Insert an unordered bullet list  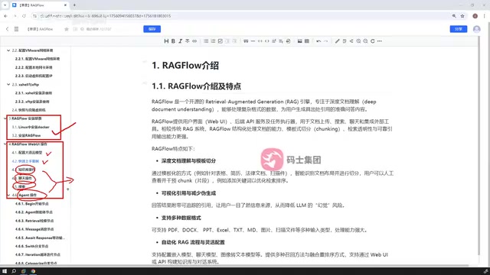(206, 41)
